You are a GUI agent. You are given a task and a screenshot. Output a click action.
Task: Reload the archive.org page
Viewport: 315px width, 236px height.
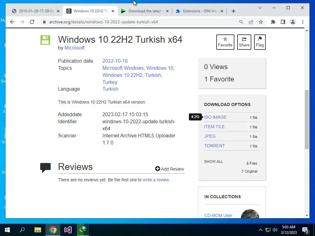[32, 22]
